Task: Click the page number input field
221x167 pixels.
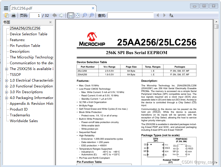Action: (35, 15)
